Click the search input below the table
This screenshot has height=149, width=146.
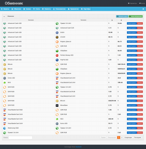pyautogui.click(x=20, y=137)
